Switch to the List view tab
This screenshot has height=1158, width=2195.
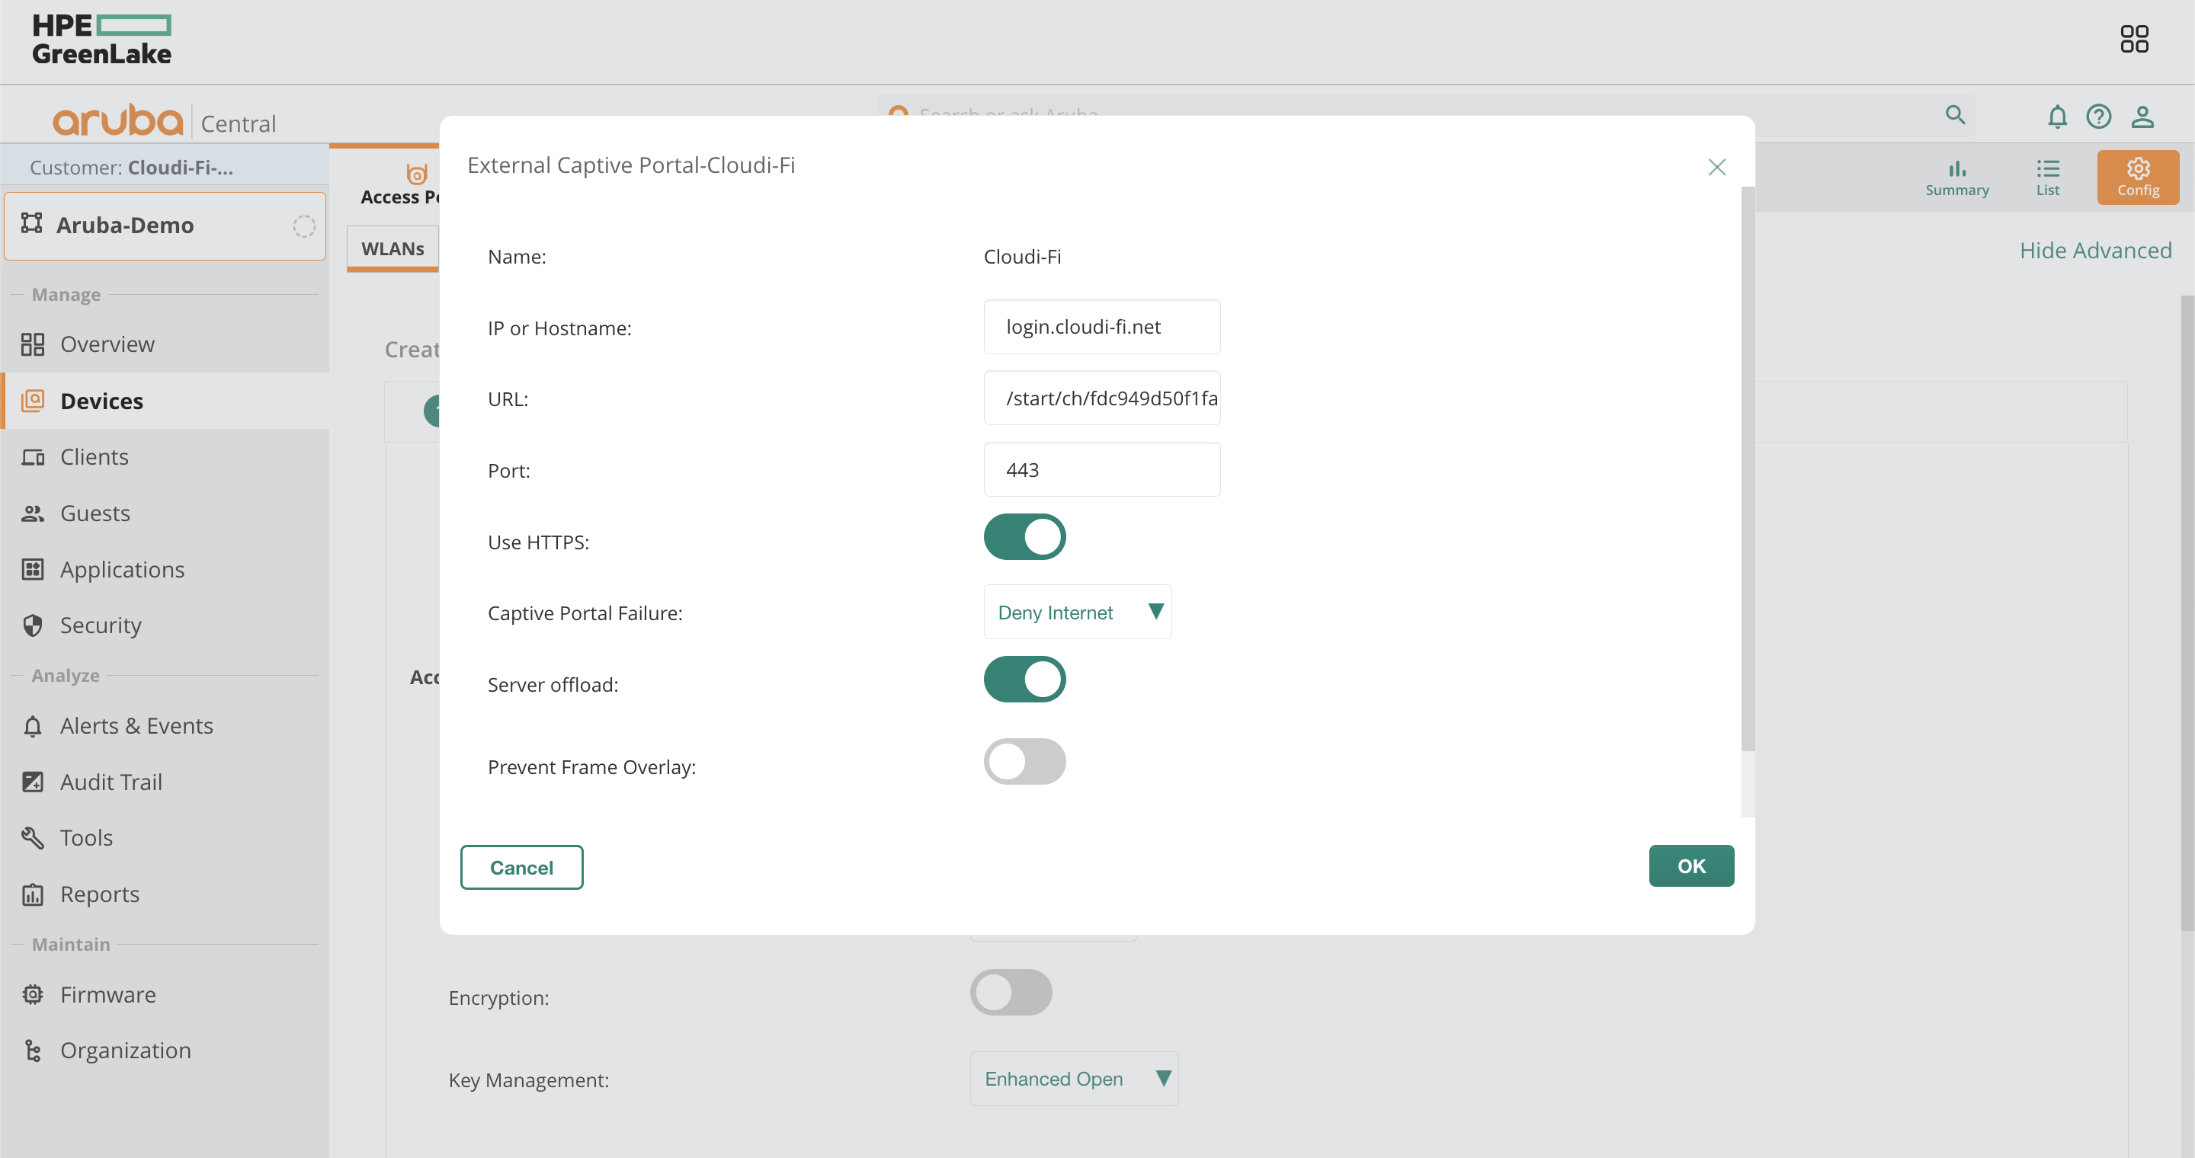(x=2049, y=176)
